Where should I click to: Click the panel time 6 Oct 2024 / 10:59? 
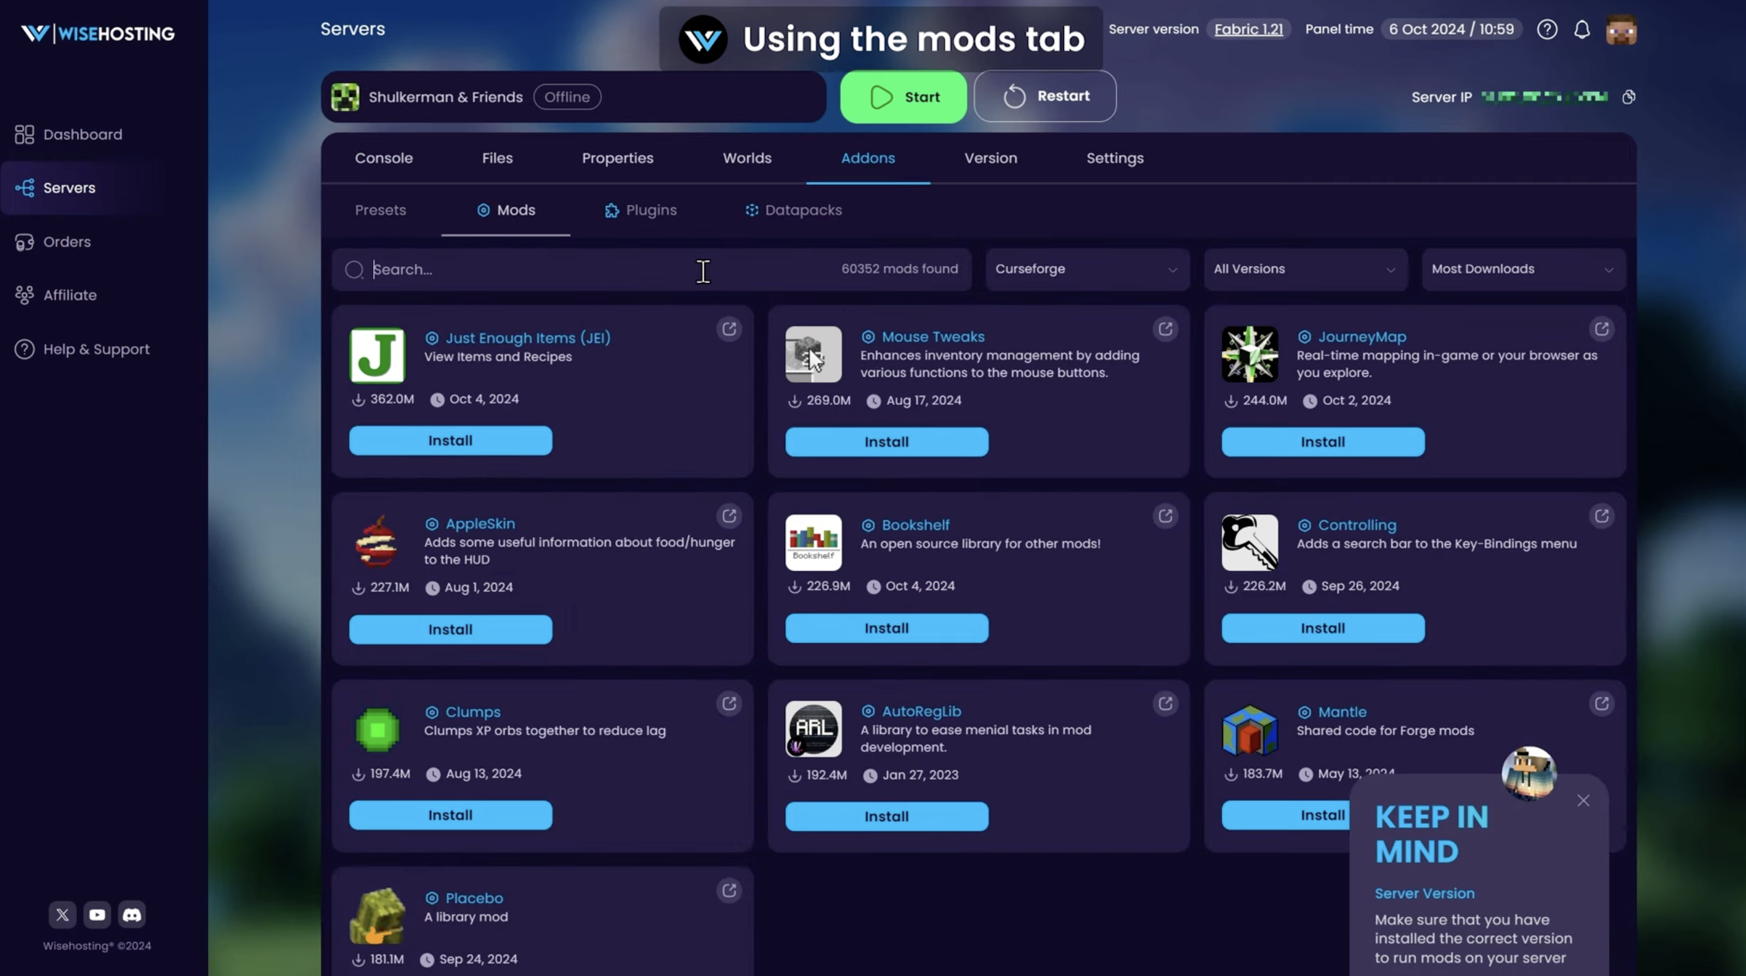tap(1451, 29)
